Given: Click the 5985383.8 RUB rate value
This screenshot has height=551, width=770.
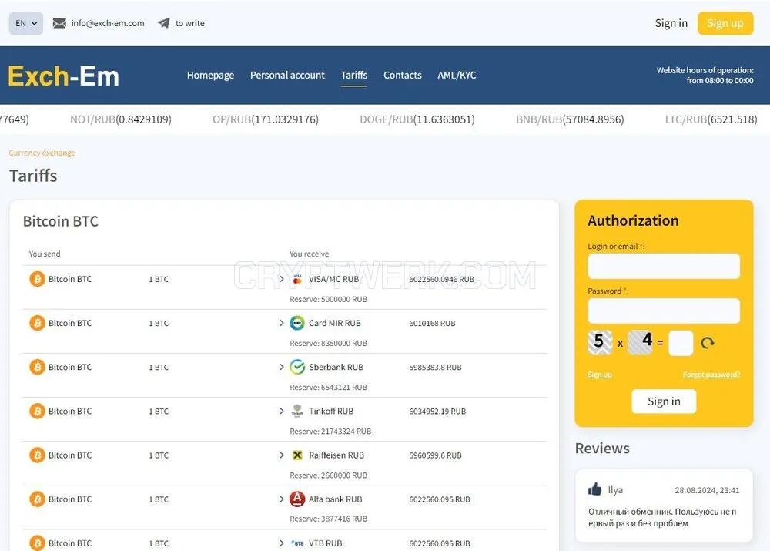Looking at the screenshot, I should click(x=435, y=367).
